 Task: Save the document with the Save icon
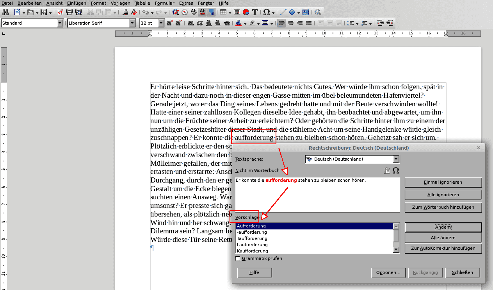44,12
